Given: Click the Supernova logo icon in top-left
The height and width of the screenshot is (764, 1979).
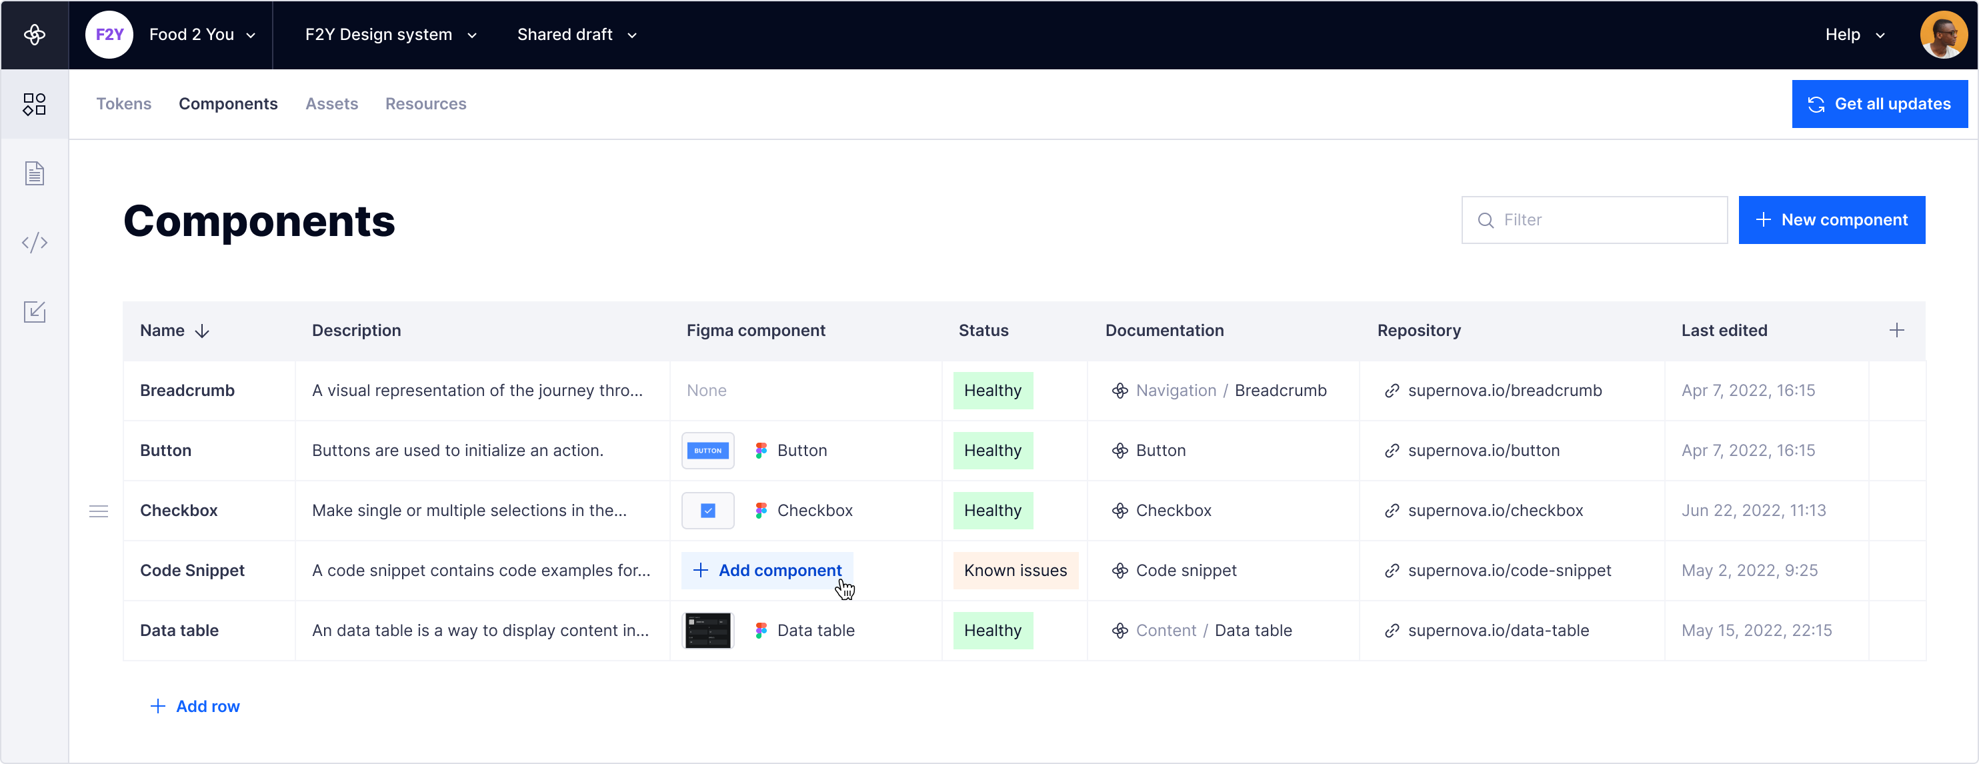Looking at the screenshot, I should [x=35, y=35].
